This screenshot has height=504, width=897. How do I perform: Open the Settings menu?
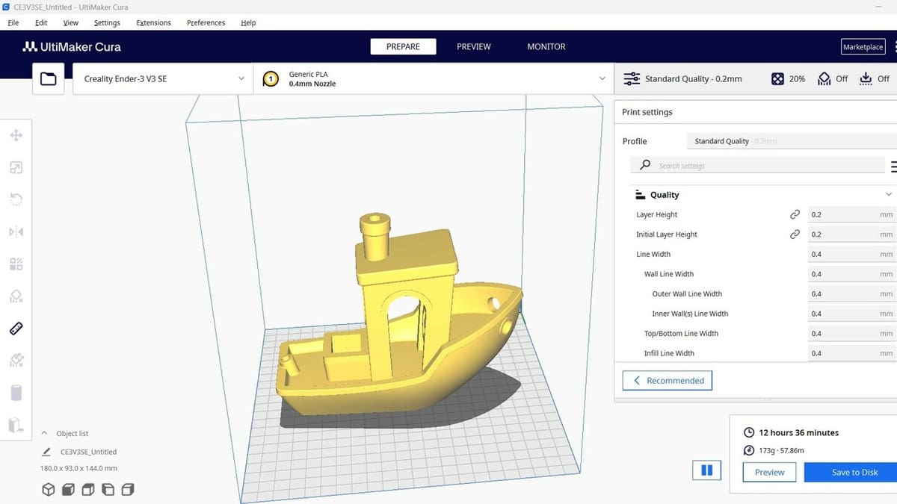[x=107, y=23]
